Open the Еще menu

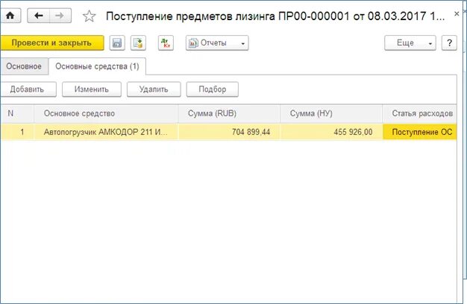410,42
